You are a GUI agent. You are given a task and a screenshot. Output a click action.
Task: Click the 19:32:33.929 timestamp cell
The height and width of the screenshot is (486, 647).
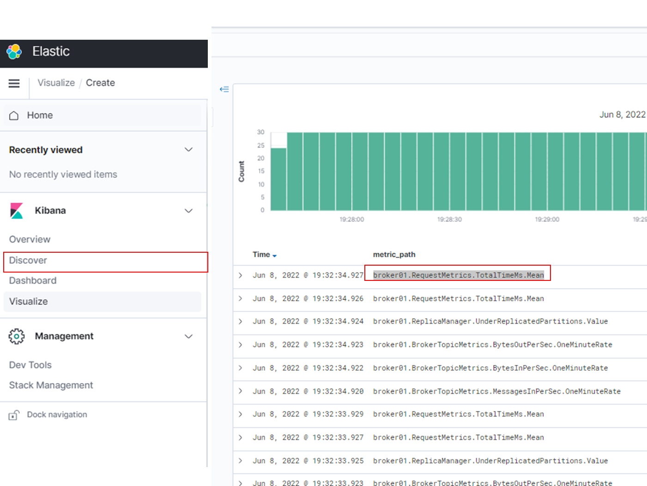[x=308, y=414]
